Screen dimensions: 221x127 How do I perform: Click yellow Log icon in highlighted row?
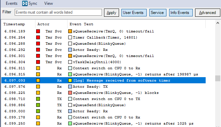click(70, 81)
